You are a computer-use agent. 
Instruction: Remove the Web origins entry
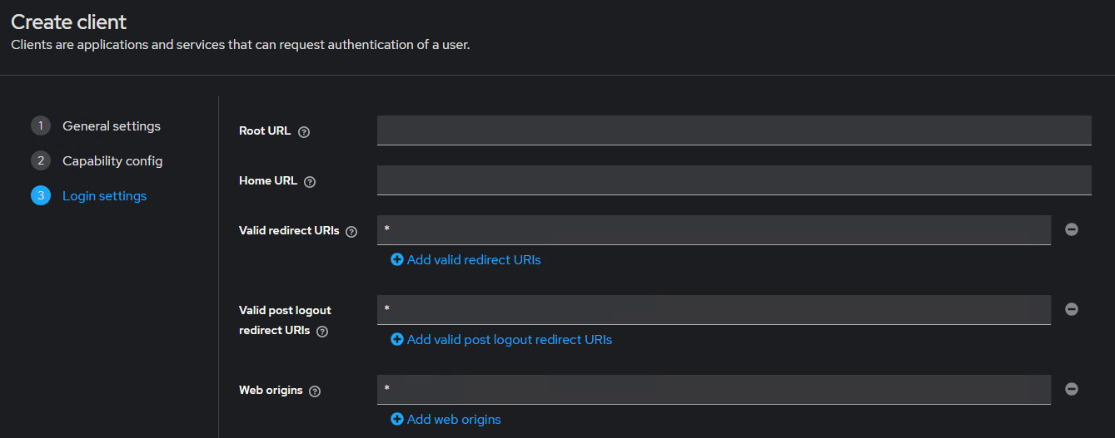coord(1072,389)
